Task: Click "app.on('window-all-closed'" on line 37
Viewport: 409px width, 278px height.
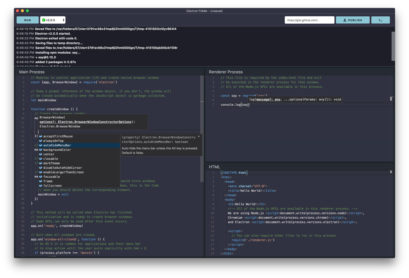Action: click(55, 239)
